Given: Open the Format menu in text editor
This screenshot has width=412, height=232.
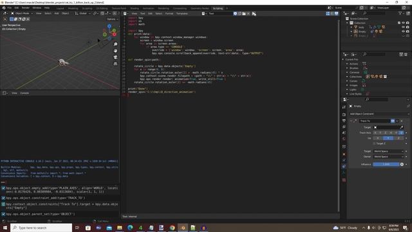Looking at the screenshot, I should 169,14.
